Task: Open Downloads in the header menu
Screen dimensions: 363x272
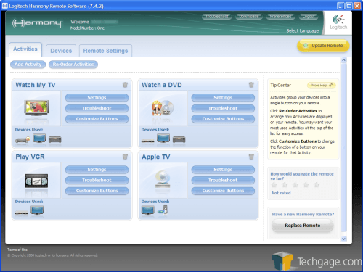Action: coord(249,17)
